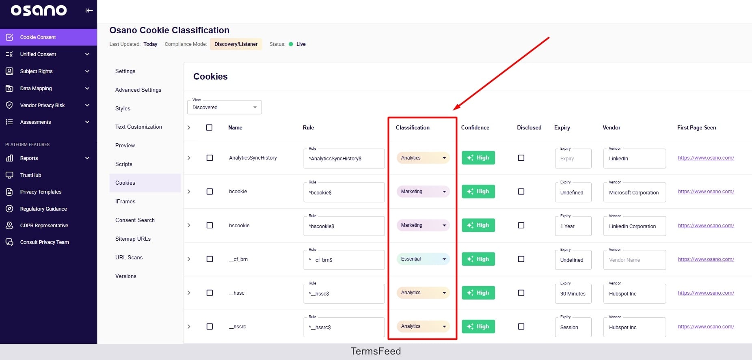Screen dimensions: 752x360
Task: Click the Reports bar chart icon
Action: pos(9,158)
